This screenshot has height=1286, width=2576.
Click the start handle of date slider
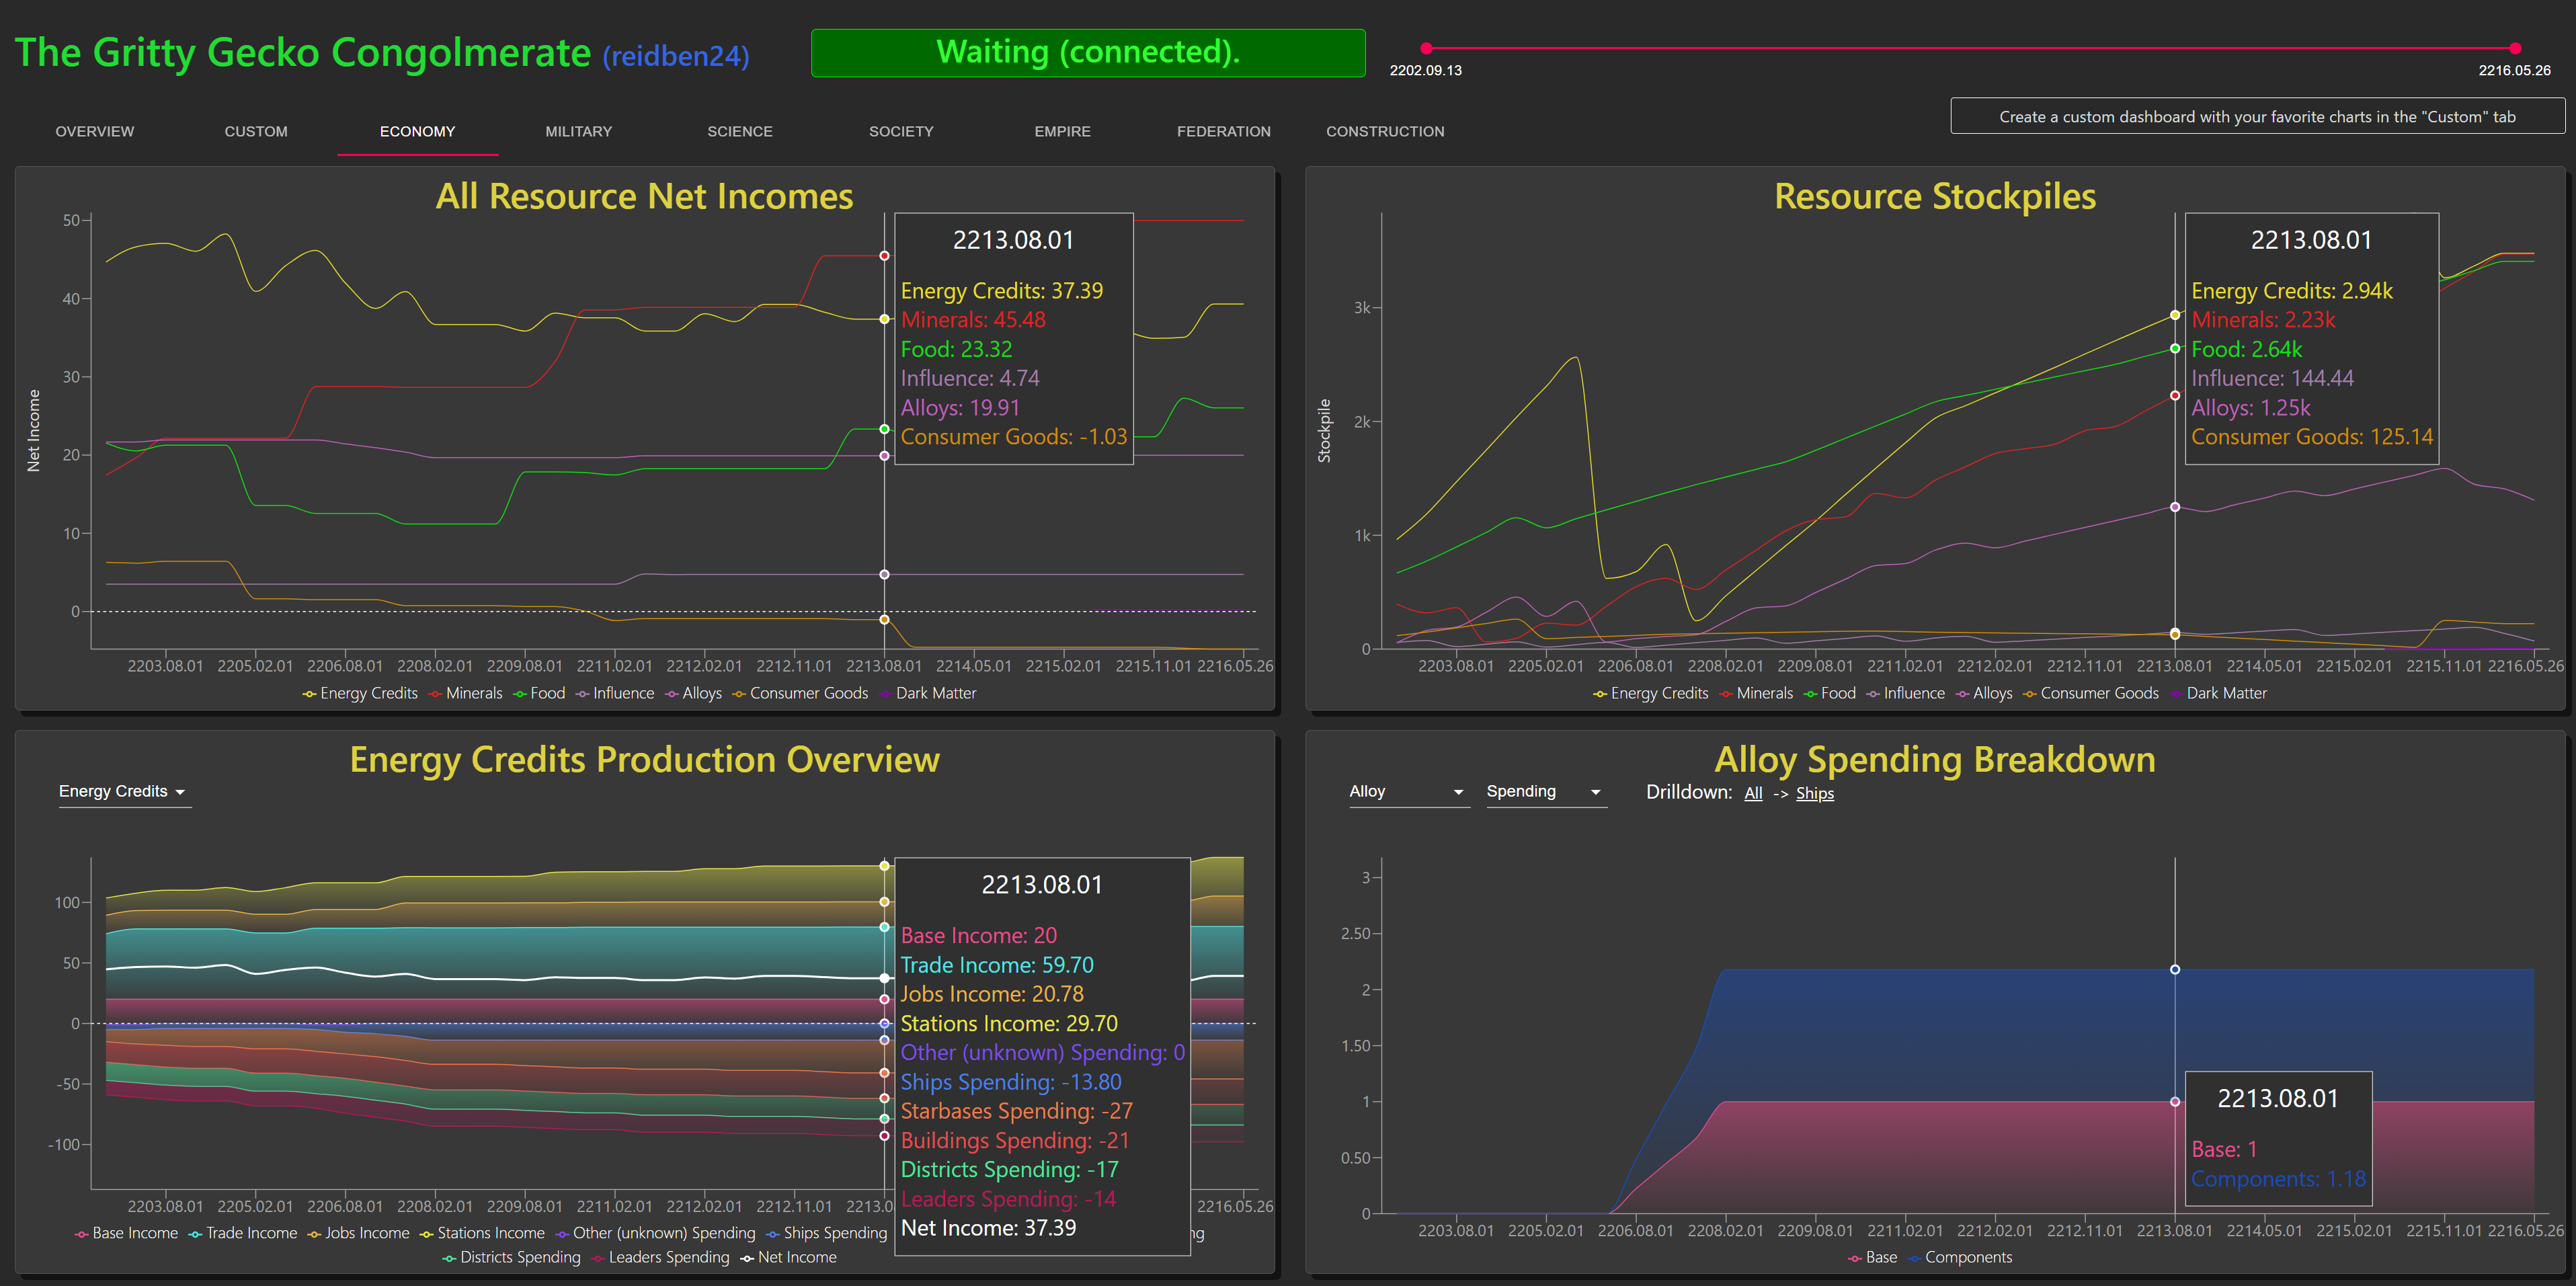[1426, 48]
